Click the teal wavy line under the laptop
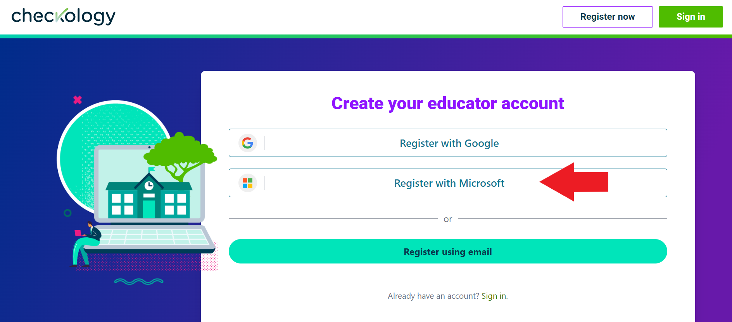 (x=138, y=281)
